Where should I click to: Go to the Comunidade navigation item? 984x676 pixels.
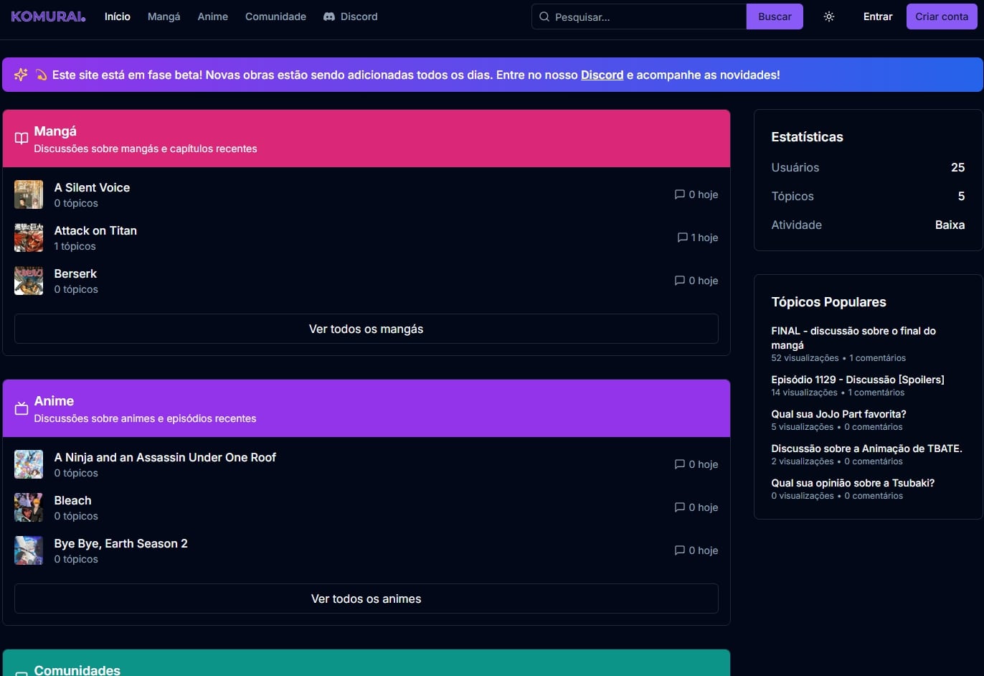click(x=275, y=17)
